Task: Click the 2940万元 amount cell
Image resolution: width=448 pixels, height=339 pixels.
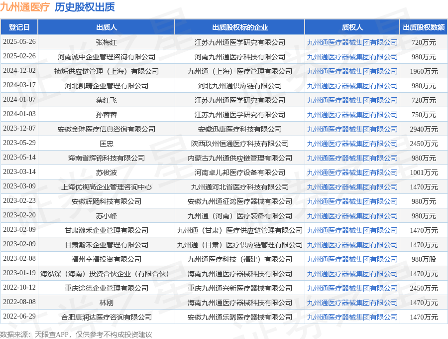Action: pos(424,129)
